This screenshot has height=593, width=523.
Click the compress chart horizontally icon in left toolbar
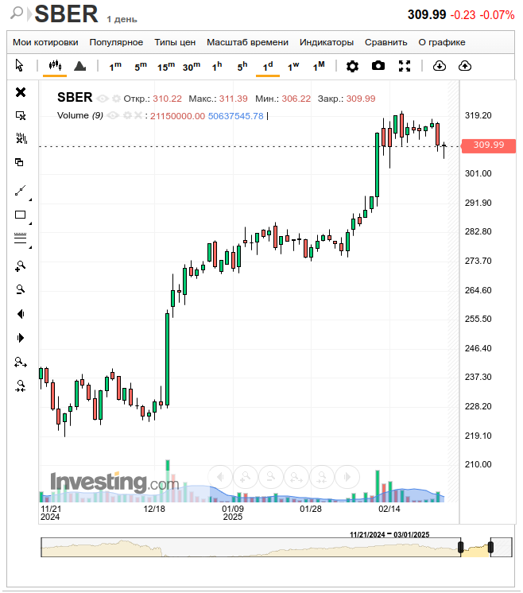coord(21,386)
